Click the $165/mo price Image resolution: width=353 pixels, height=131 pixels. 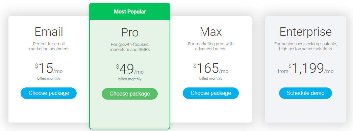211,69
